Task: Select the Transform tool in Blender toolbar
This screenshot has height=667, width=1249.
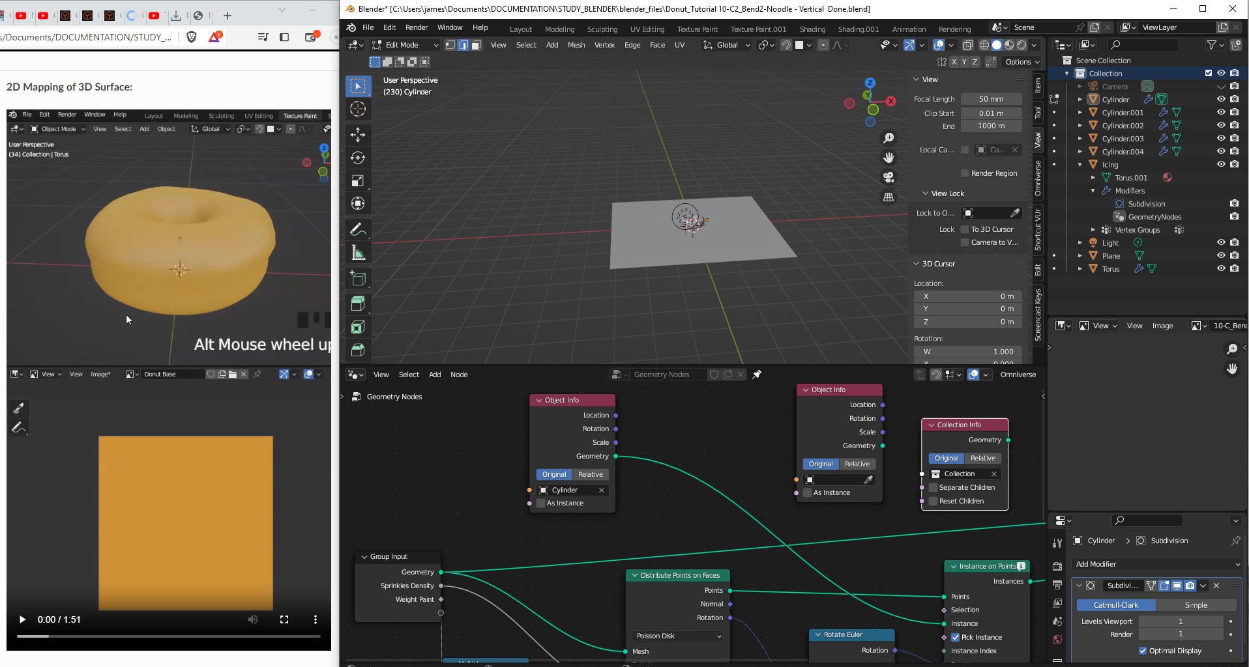Action: pyautogui.click(x=358, y=203)
